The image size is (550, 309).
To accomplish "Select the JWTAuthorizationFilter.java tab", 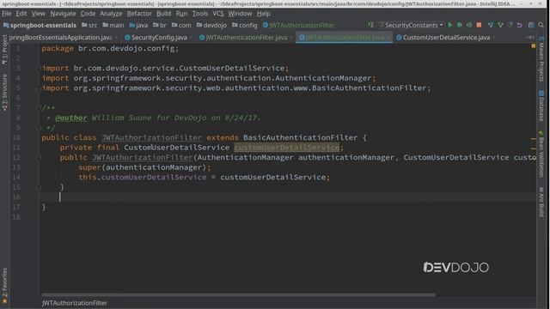I will click(345, 38).
